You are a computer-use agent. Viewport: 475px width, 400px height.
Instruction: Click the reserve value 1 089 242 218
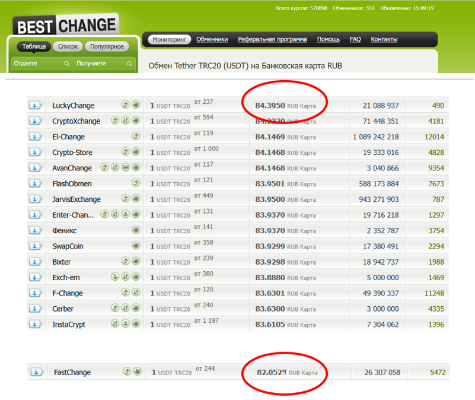point(375,136)
